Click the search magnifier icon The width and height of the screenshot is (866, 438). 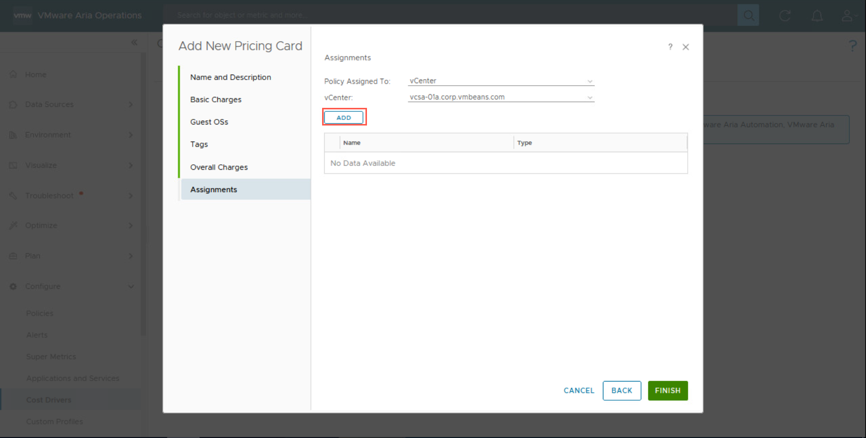pos(748,16)
